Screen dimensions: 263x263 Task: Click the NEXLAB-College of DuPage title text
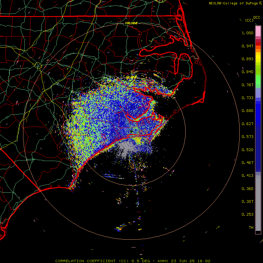[233, 3]
